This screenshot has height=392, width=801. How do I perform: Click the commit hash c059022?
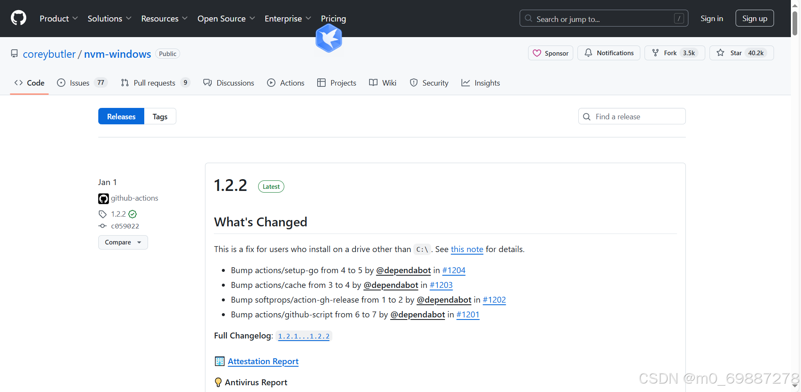click(125, 226)
